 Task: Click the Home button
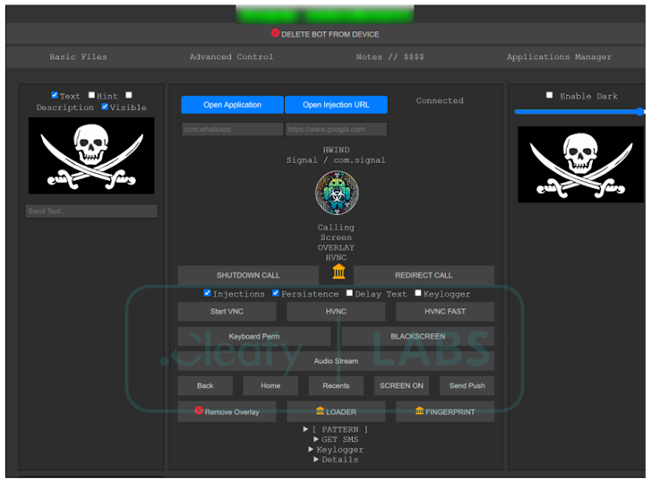[x=270, y=385]
